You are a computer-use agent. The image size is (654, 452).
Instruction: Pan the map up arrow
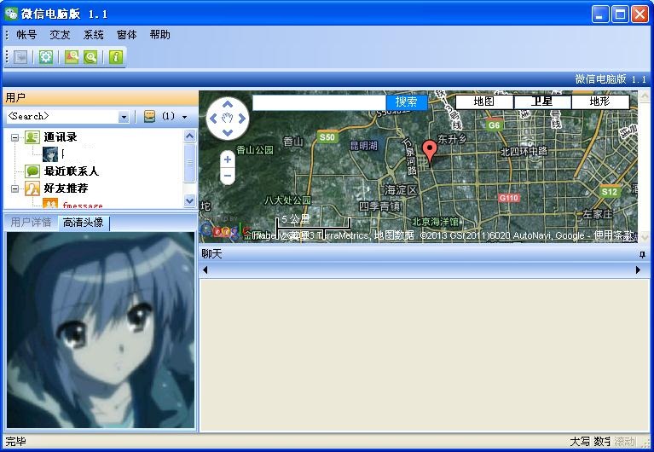pyautogui.click(x=228, y=104)
